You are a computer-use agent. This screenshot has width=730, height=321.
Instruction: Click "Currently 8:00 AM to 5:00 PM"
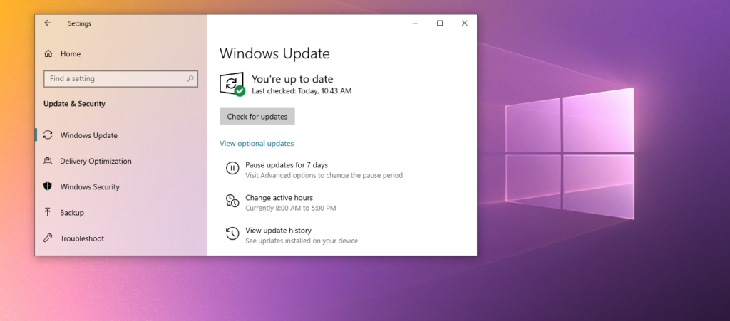[x=291, y=208]
